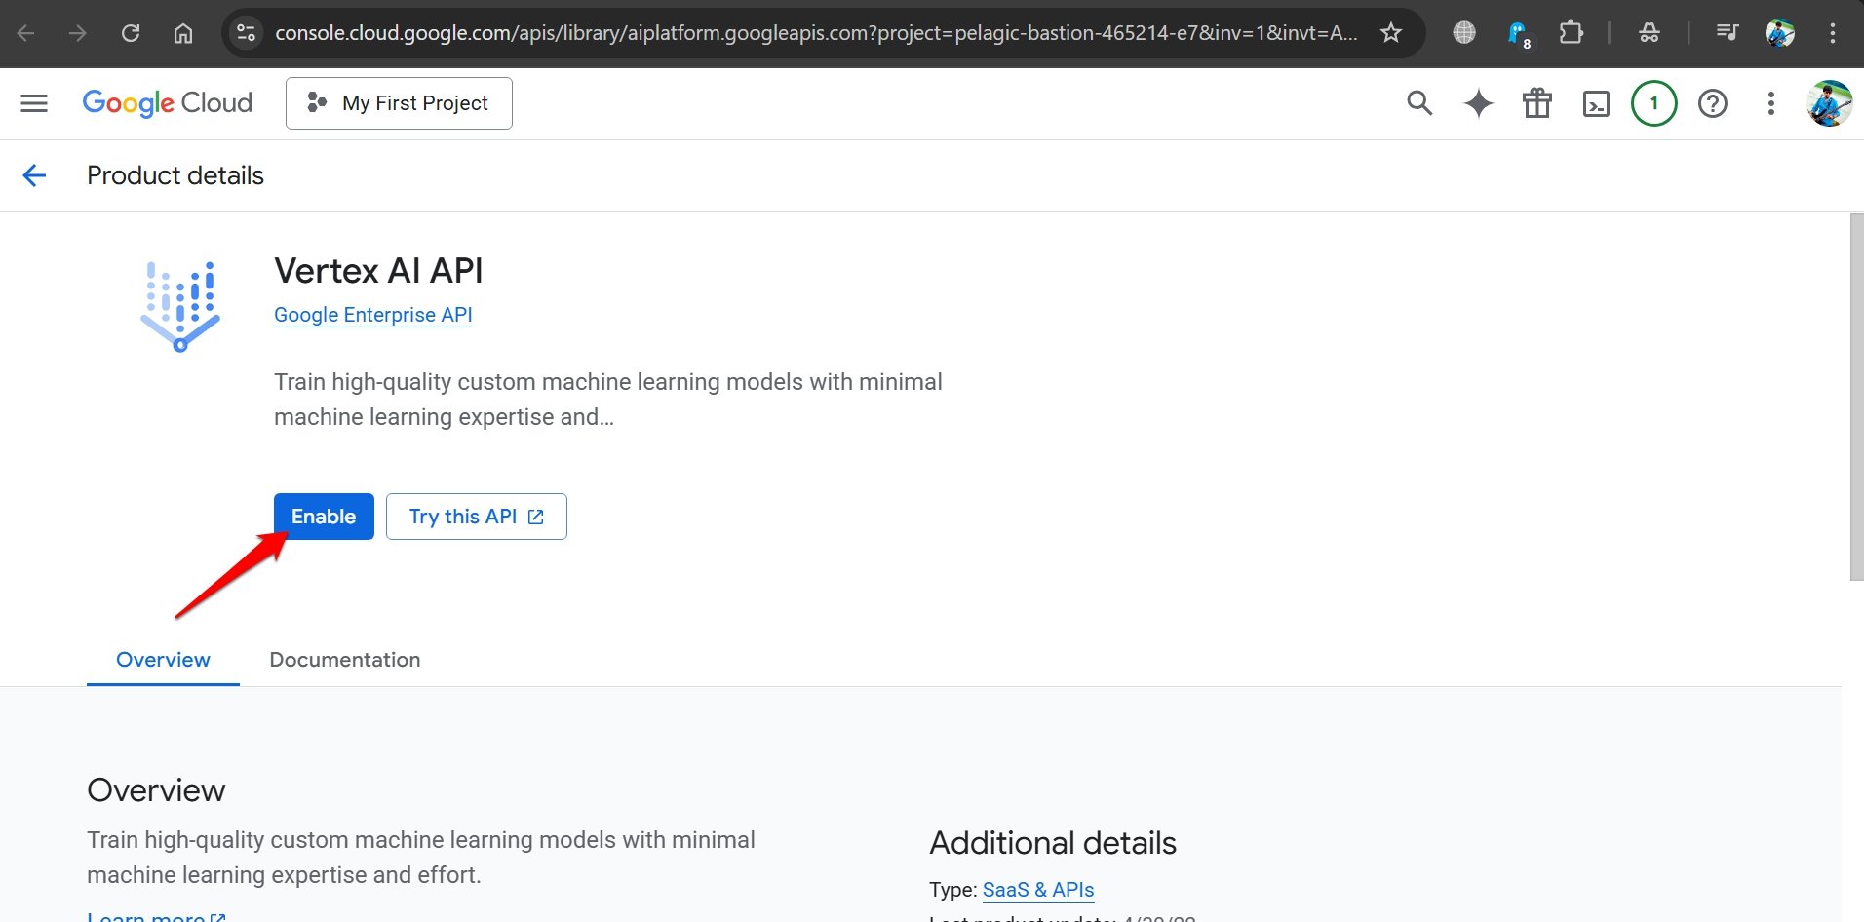
Task: View site information icon in address bar
Action: point(247,33)
